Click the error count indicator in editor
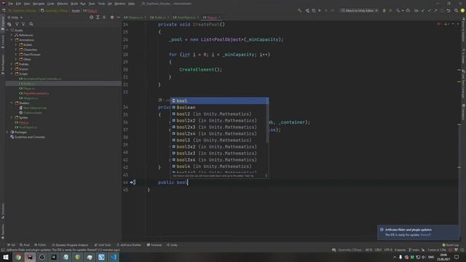Screen dimensions: 466x262 click(x=439, y=24)
